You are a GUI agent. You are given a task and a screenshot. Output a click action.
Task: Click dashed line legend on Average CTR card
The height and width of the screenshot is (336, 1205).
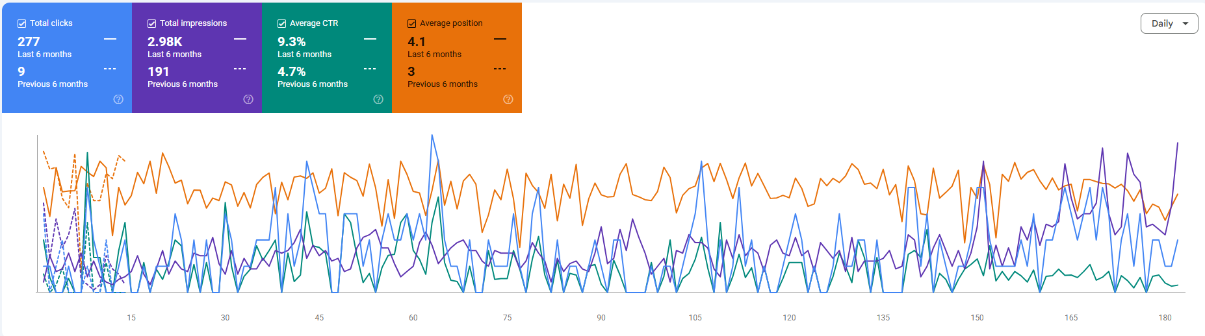[x=370, y=69]
